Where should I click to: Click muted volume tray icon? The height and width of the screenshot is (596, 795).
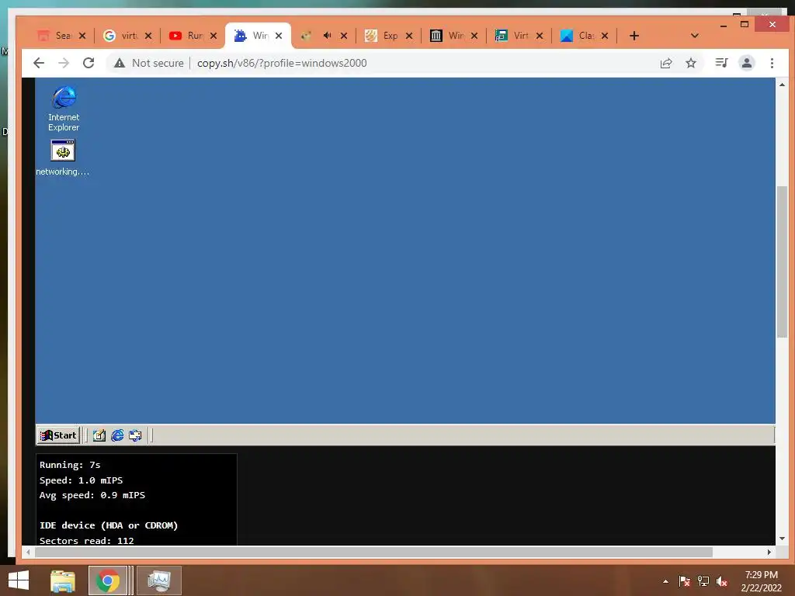(722, 581)
